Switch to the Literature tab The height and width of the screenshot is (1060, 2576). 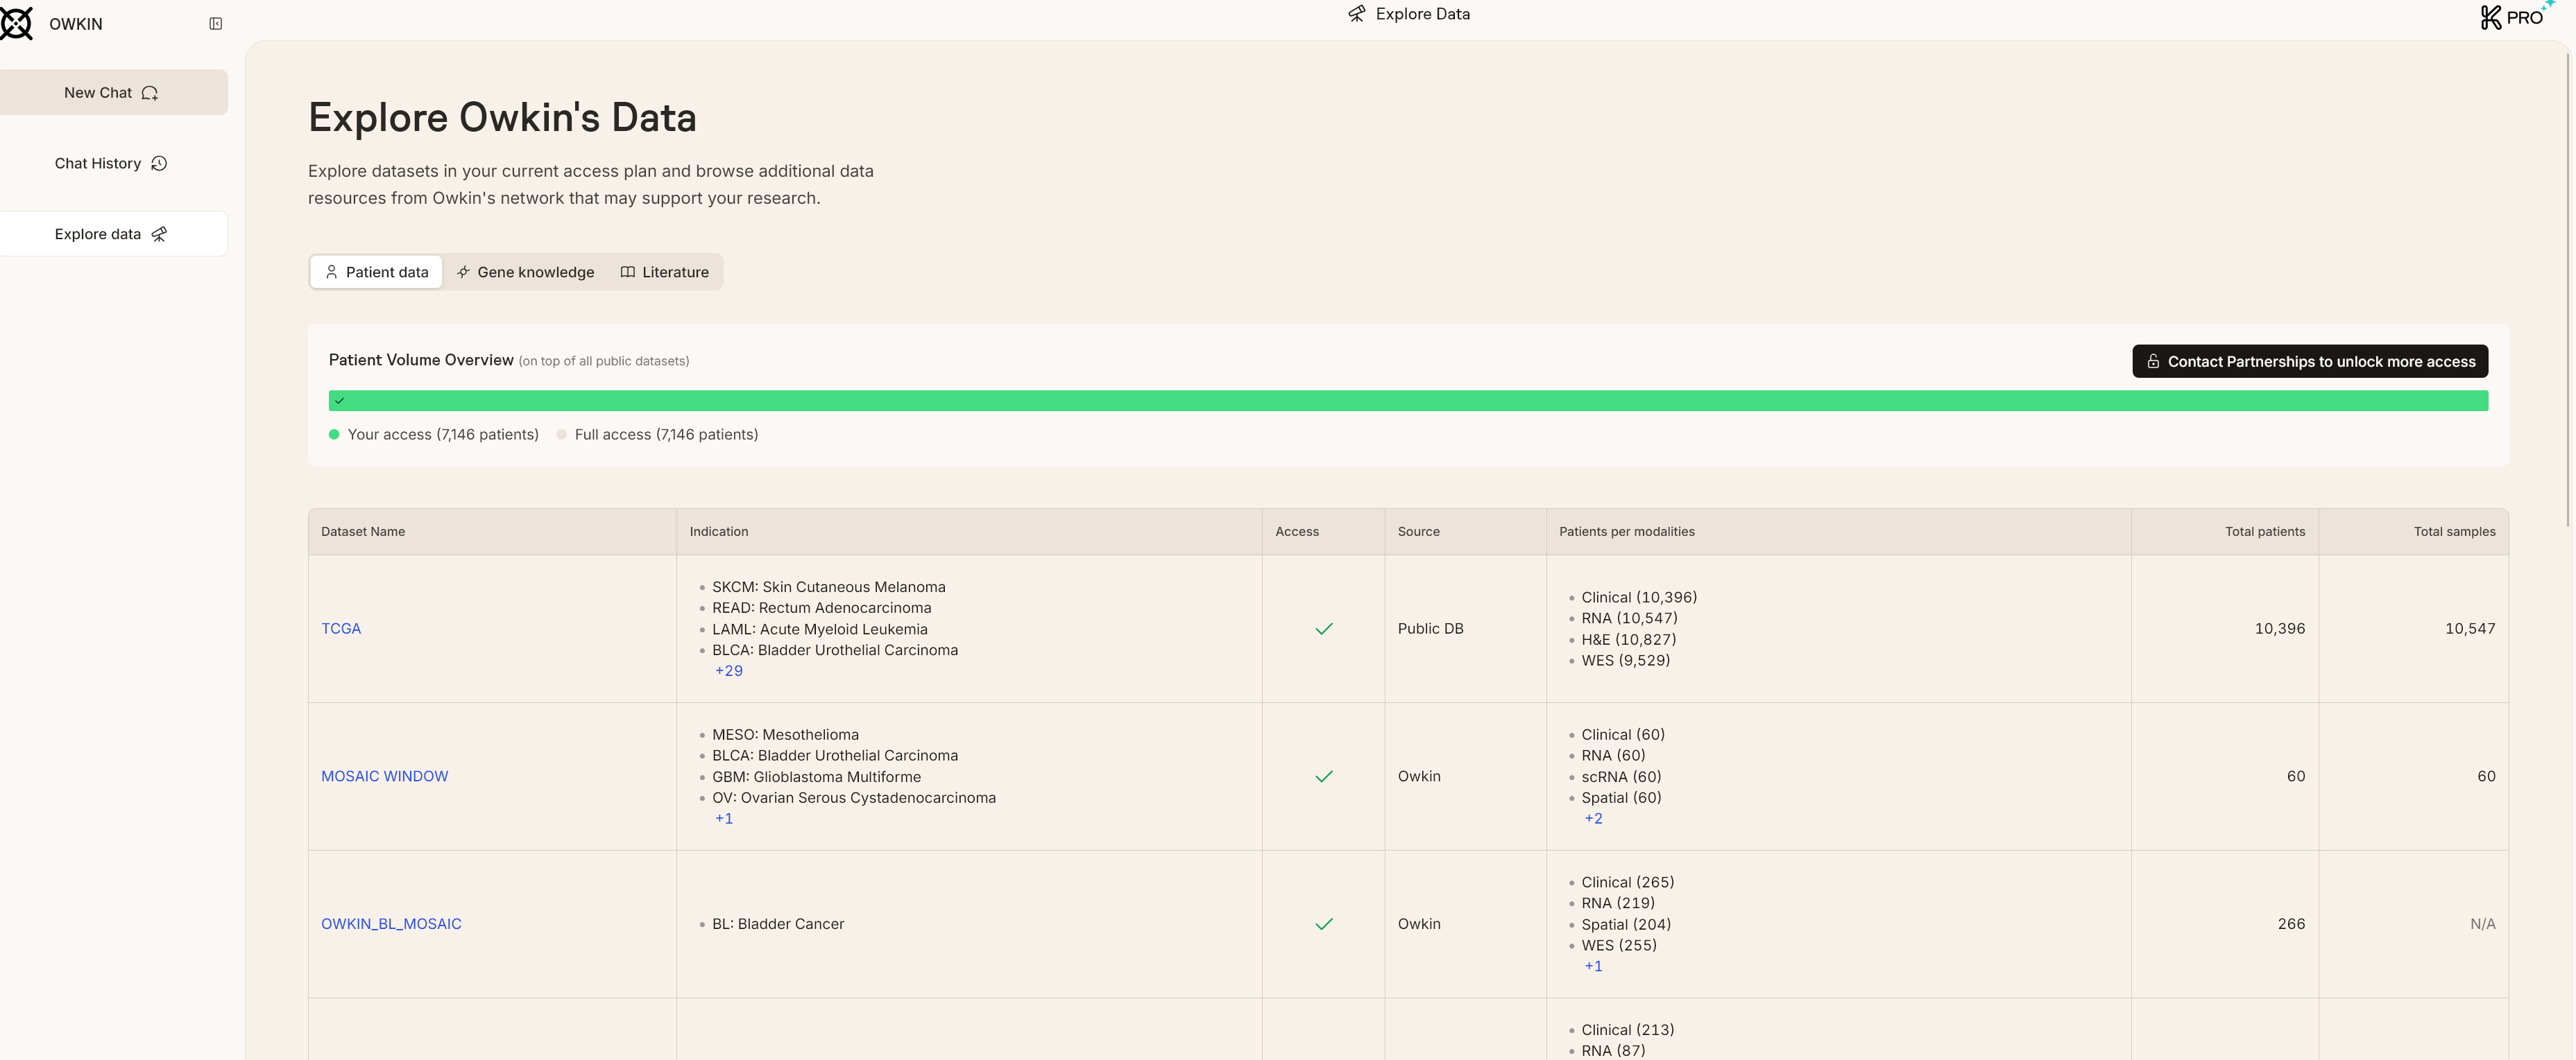(664, 272)
